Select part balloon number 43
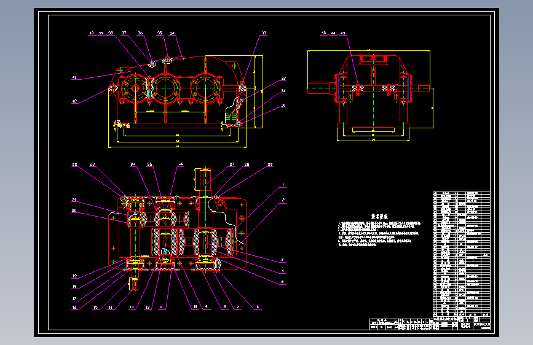Image resolution: width=533 pixels, height=345 pixels. point(342,33)
